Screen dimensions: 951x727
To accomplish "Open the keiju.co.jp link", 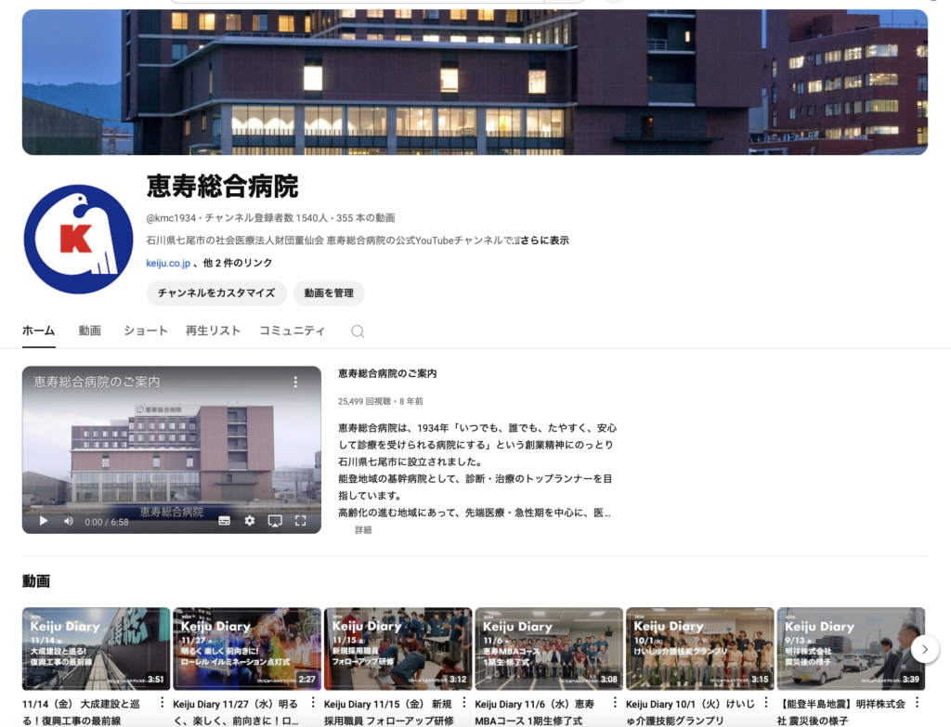I will point(168,263).
